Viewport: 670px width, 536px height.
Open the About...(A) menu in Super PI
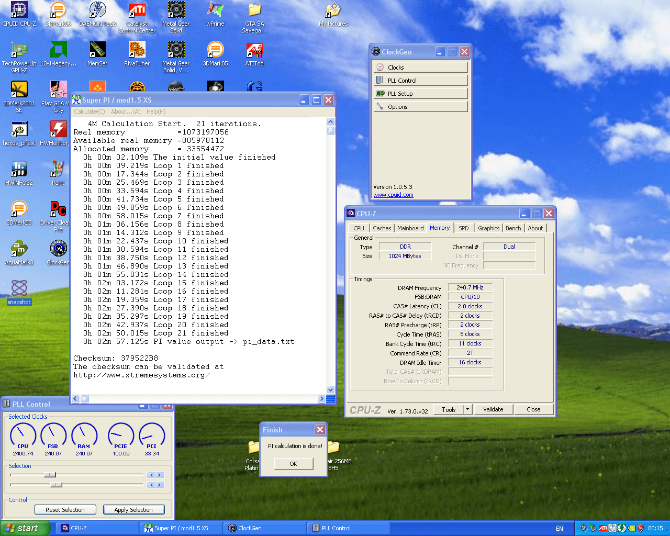tap(126, 111)
